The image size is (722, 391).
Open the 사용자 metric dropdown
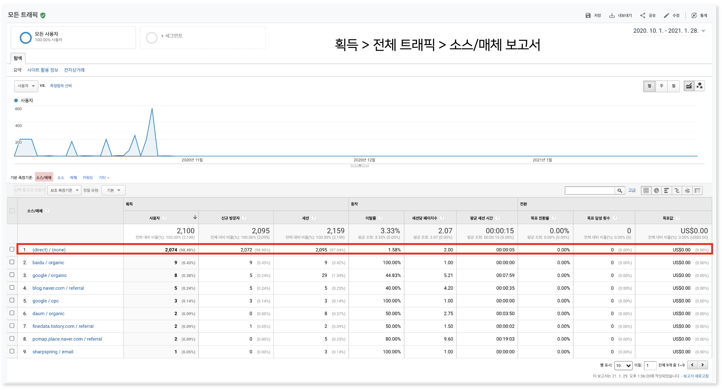pos(26,86)
